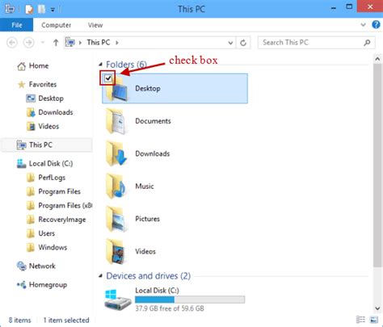Open Desktop under Favorites
Screen dimensions: 383x327
(x=51, y=99)
